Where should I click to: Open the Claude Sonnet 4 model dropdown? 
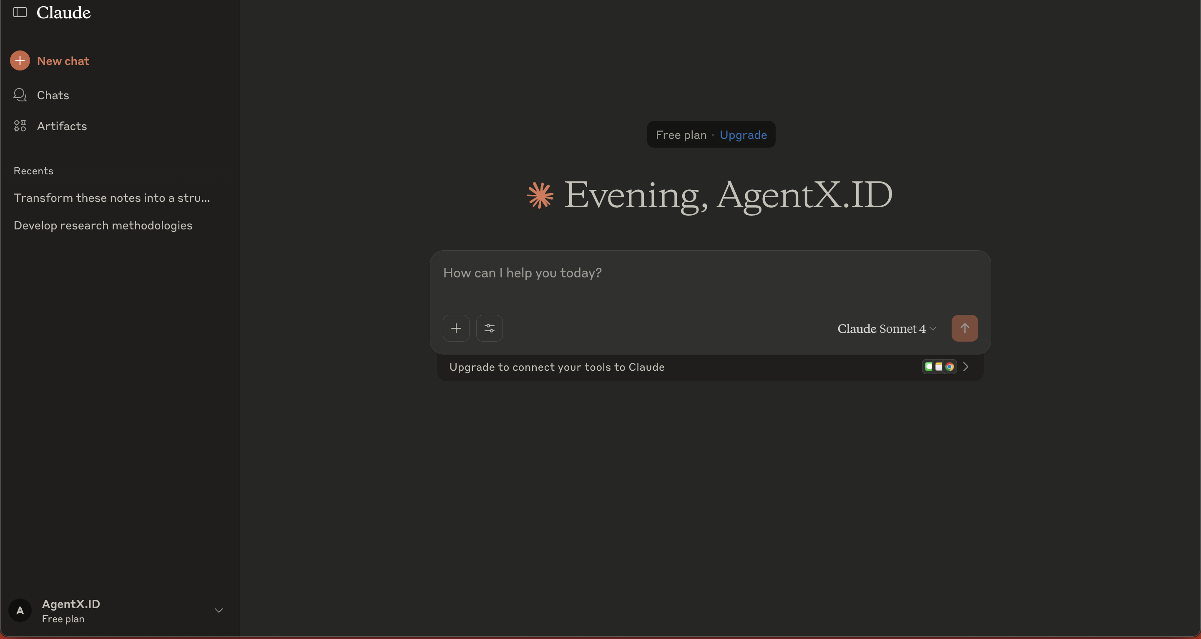pyautogui.click(x=887, y=329)
